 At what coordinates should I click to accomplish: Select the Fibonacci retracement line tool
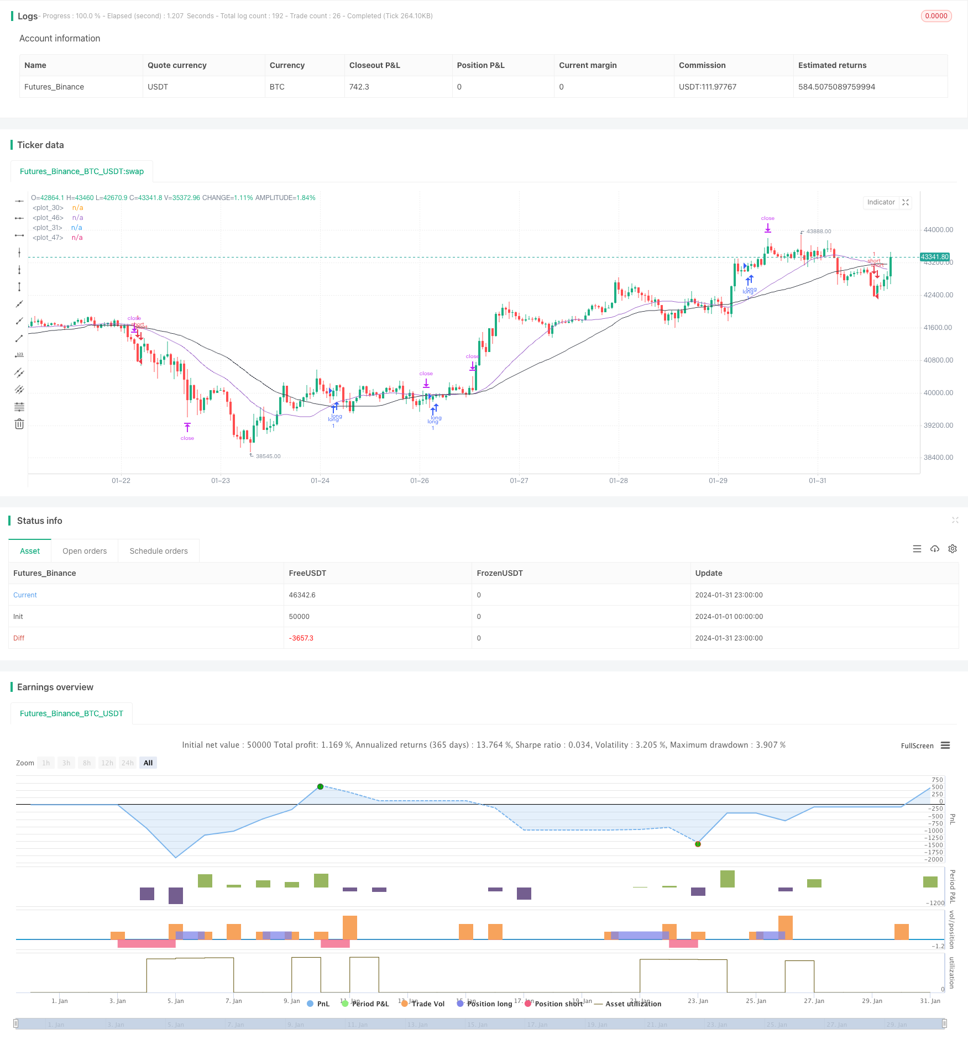pyautogui.click(x=19, y=407)
